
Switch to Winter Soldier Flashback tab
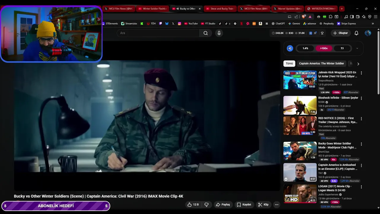tap(153, 9)
